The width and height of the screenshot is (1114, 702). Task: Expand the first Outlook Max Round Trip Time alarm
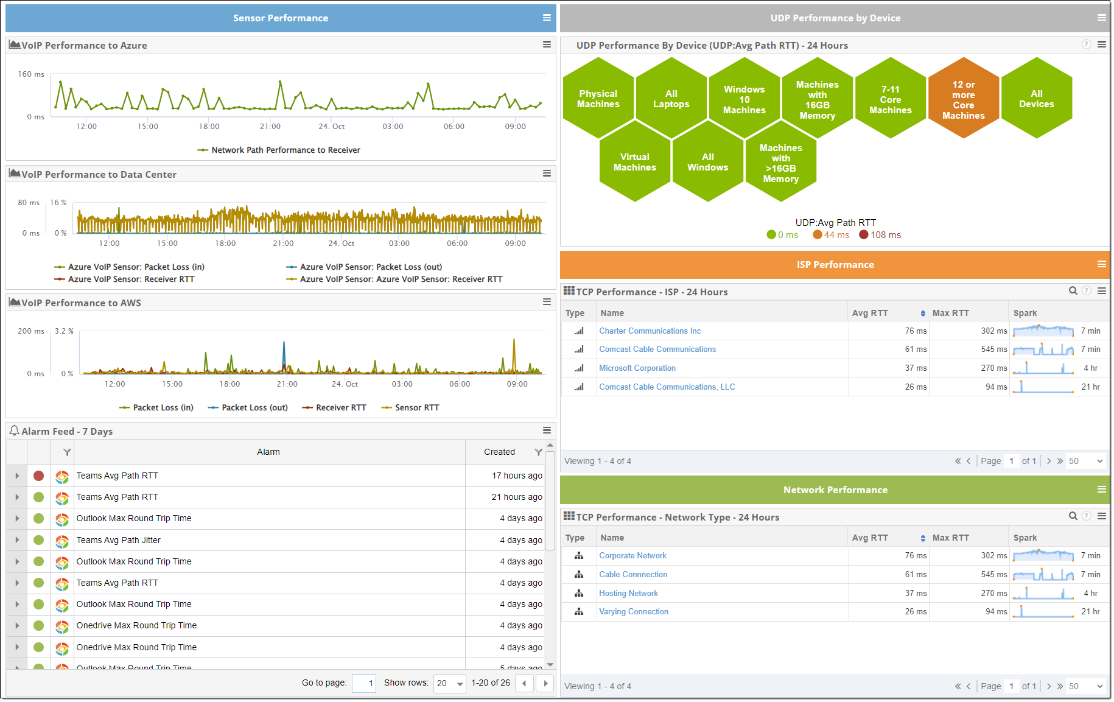pos(17,518)
